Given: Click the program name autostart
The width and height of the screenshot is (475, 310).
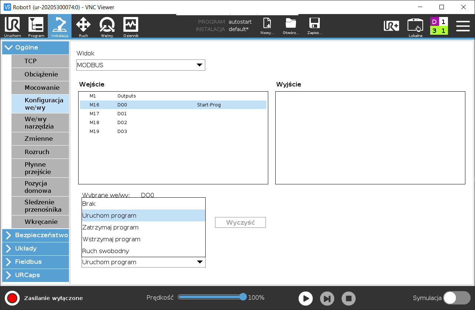Looking at the screenshot, I should pyautogui.click(x=240, y=22).
